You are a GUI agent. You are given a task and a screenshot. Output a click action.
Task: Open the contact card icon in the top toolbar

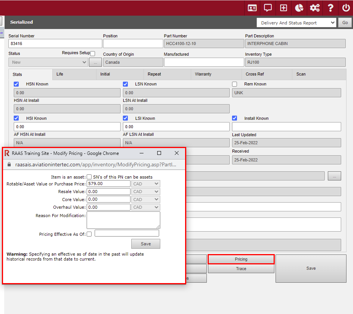(252, 8)
